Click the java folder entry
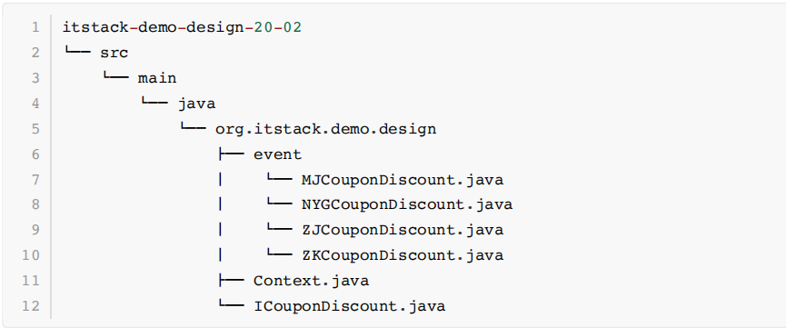786x328 pixels. (x=196, y=104)
